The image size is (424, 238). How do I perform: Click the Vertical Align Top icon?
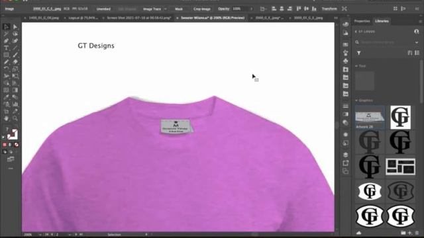[x=299, y=9]
